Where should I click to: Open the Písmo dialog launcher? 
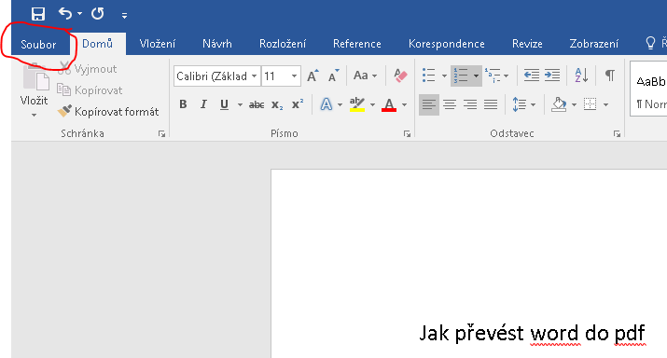pos(407,134)
